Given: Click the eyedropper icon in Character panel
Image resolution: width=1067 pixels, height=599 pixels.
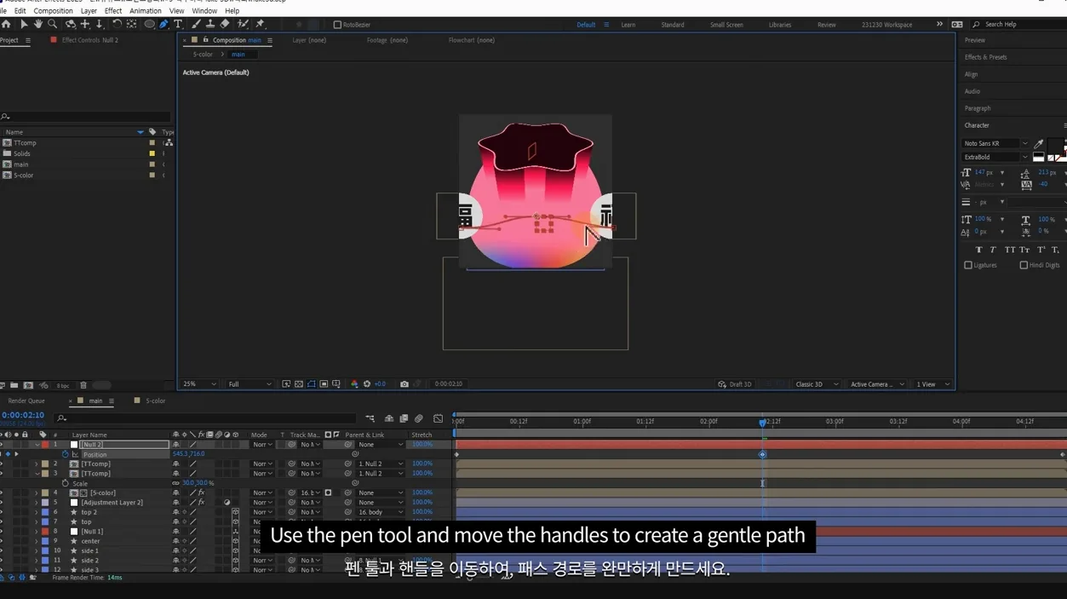Looking at the screenshot, I should coord(1038,144).
